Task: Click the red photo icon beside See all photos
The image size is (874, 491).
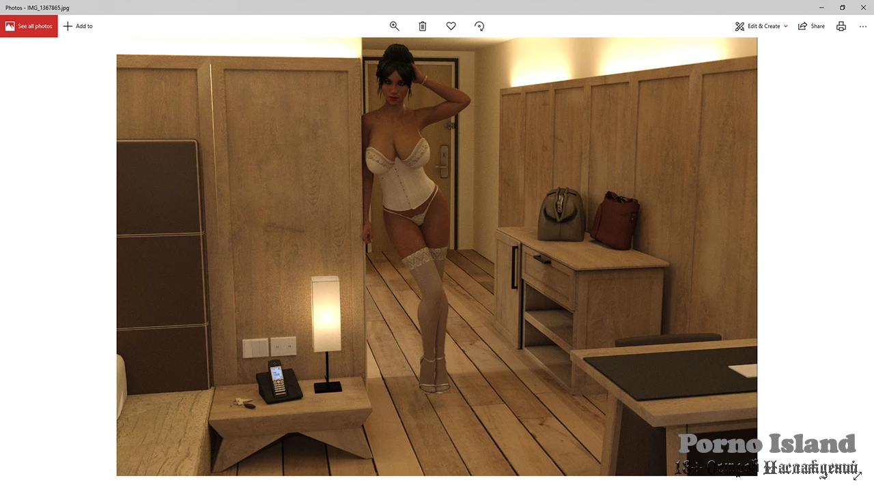Action: pos(10,26)
